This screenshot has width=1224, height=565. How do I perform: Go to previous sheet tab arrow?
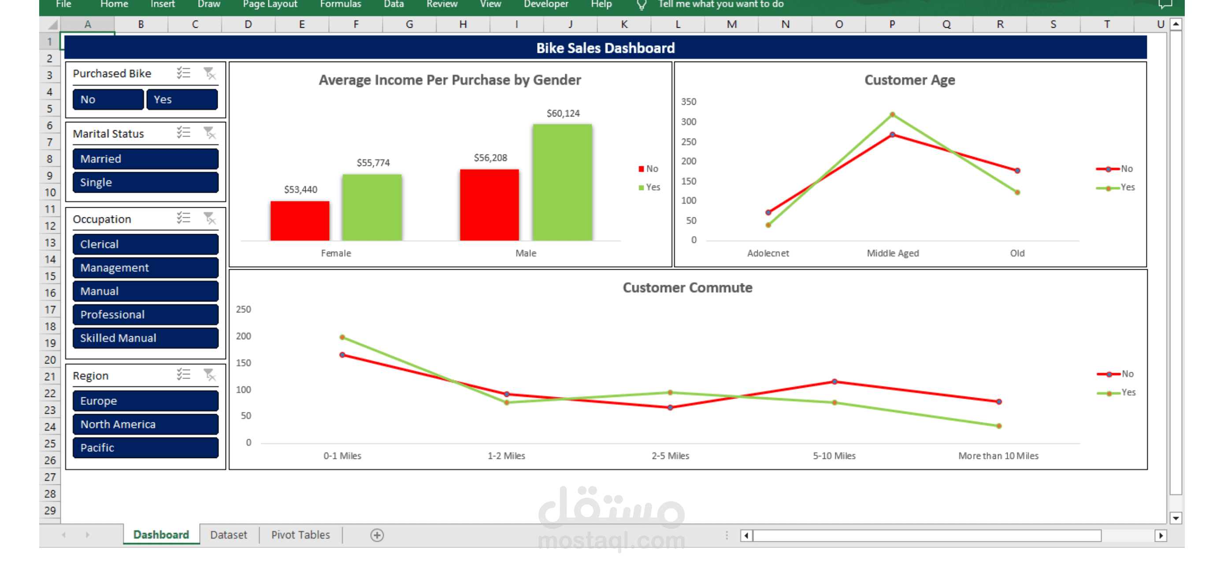click(x=64, y=535)
